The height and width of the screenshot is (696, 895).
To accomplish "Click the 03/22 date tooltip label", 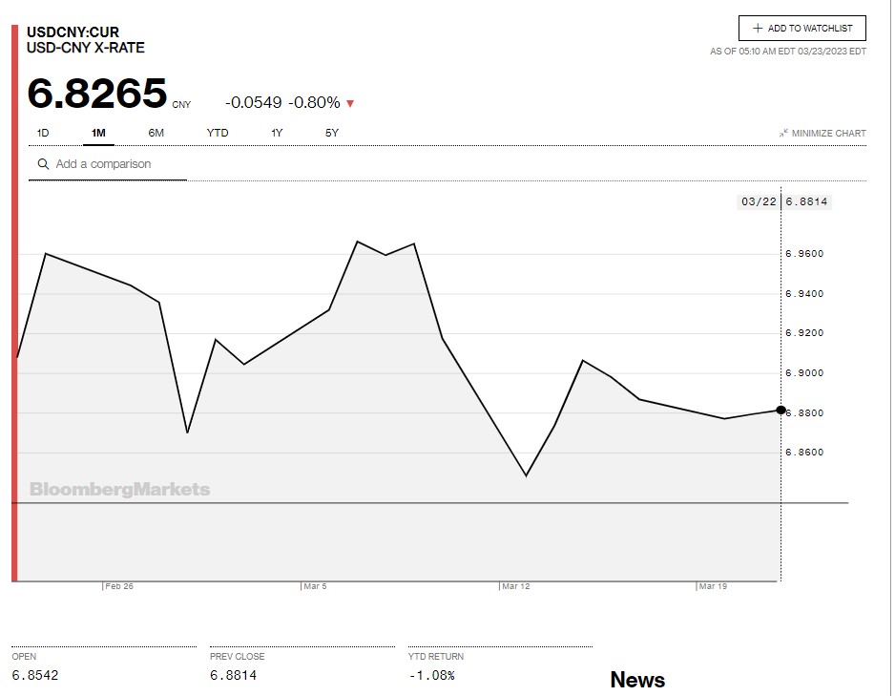I will 759,201.
